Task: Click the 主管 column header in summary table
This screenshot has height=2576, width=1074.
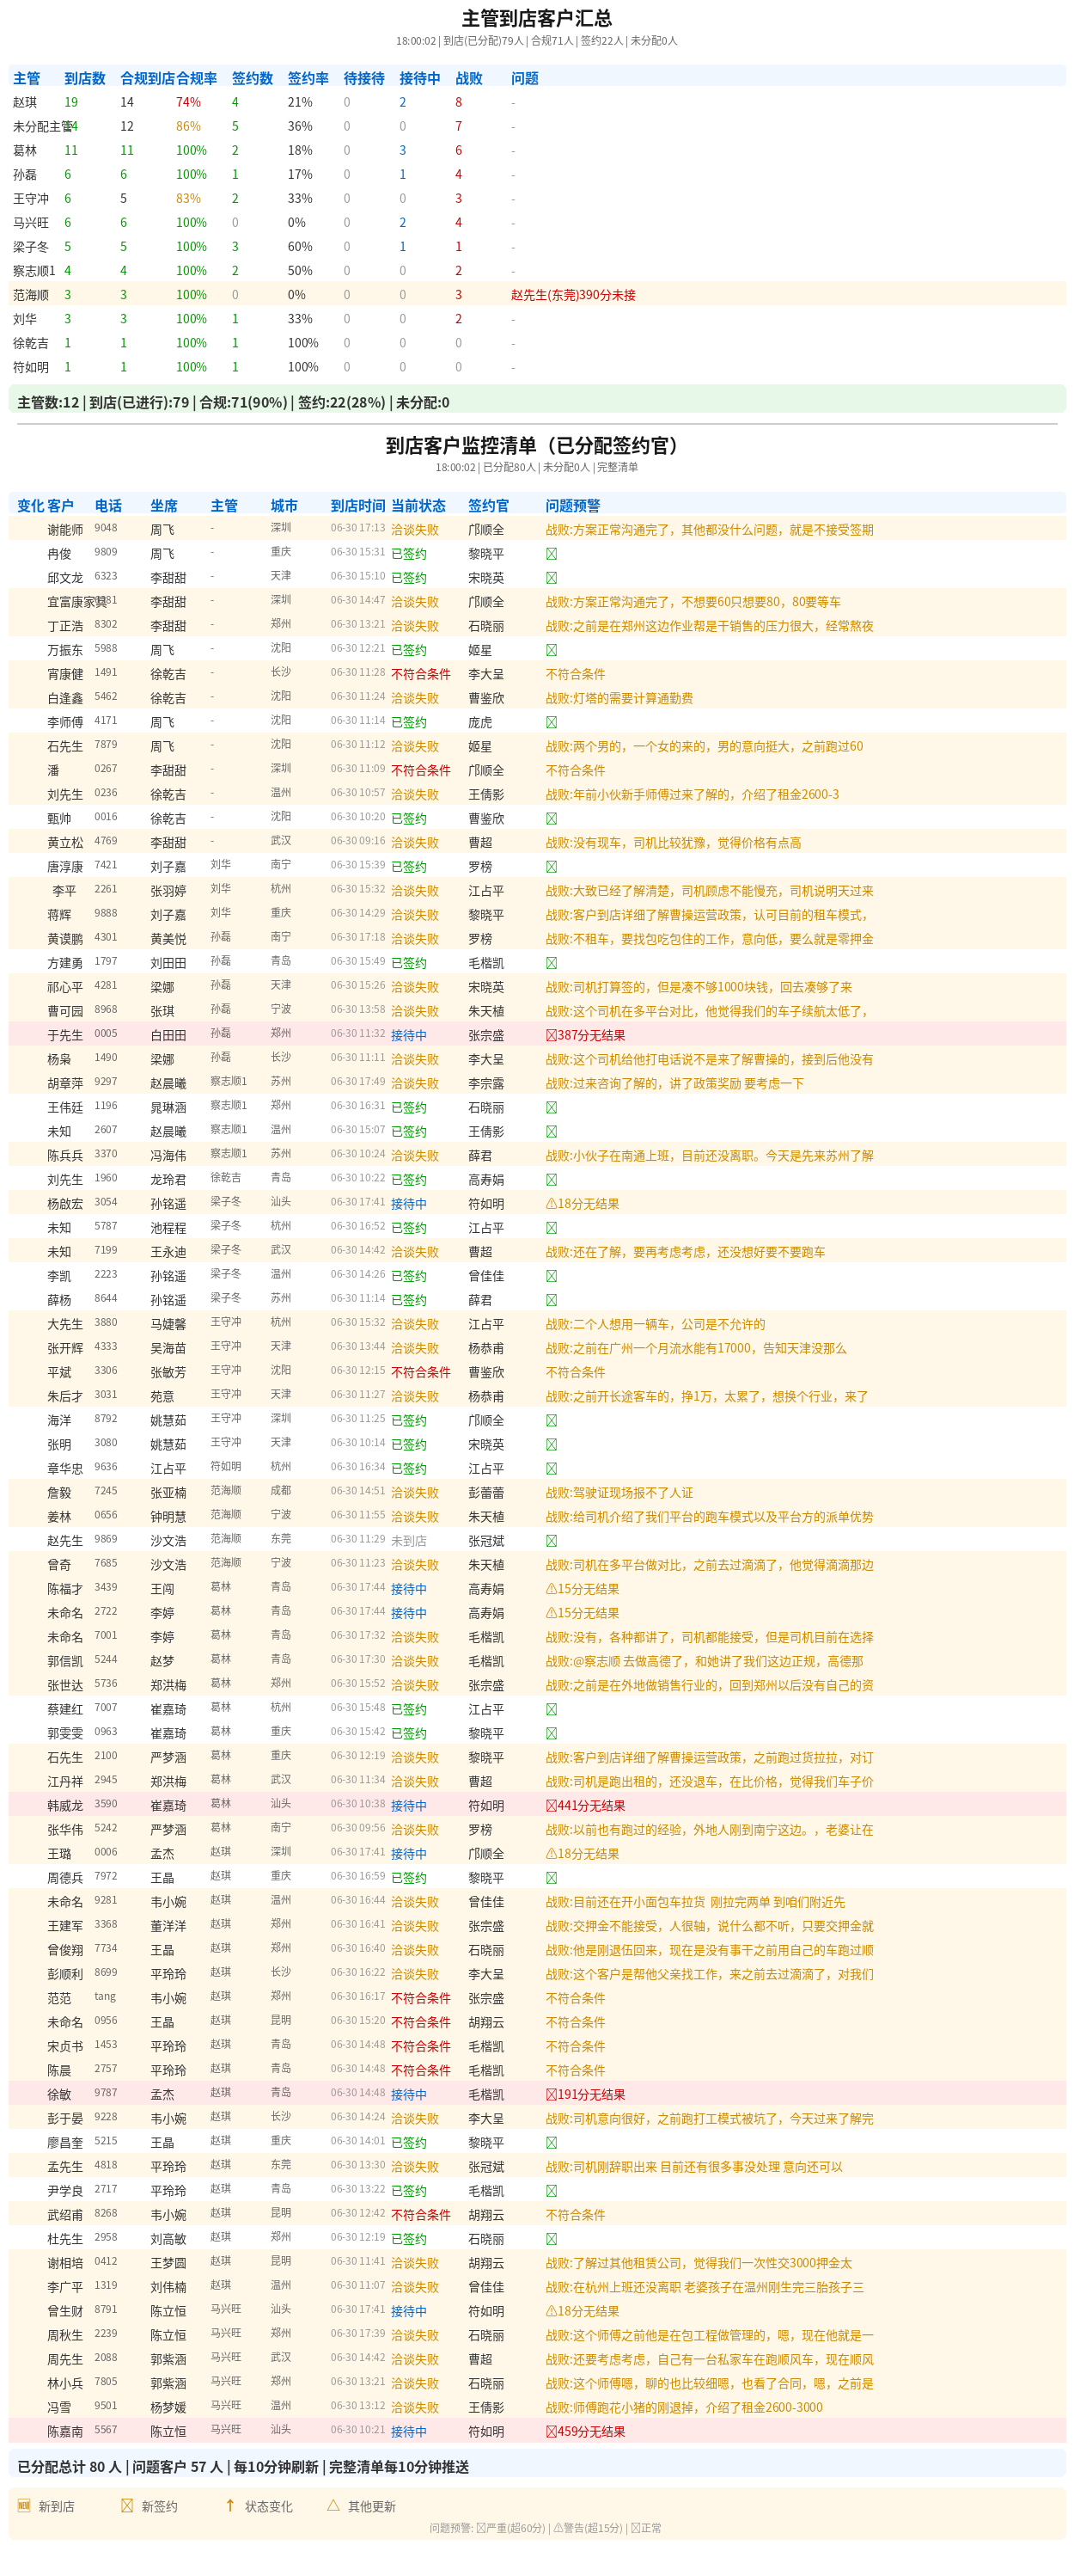Action: point(27,78)
